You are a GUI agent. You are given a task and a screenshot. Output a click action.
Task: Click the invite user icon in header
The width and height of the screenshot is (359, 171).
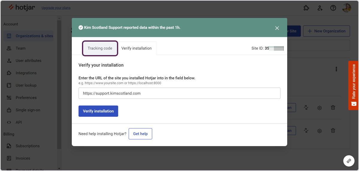(320, 8)
